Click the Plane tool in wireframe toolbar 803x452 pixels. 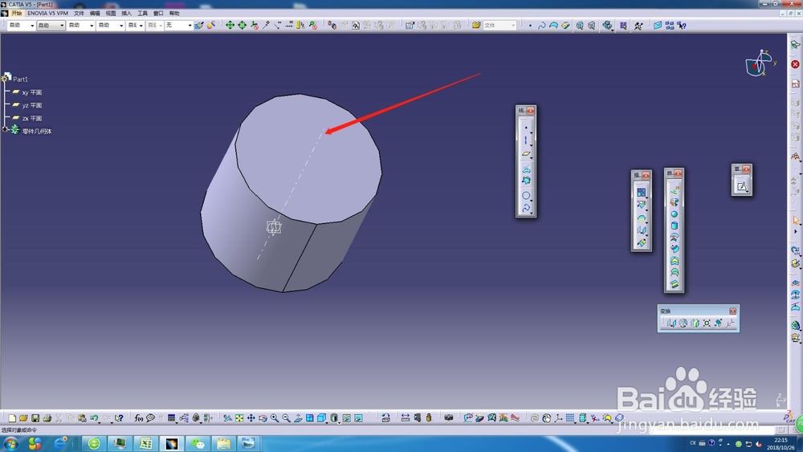tap(525, 153)
